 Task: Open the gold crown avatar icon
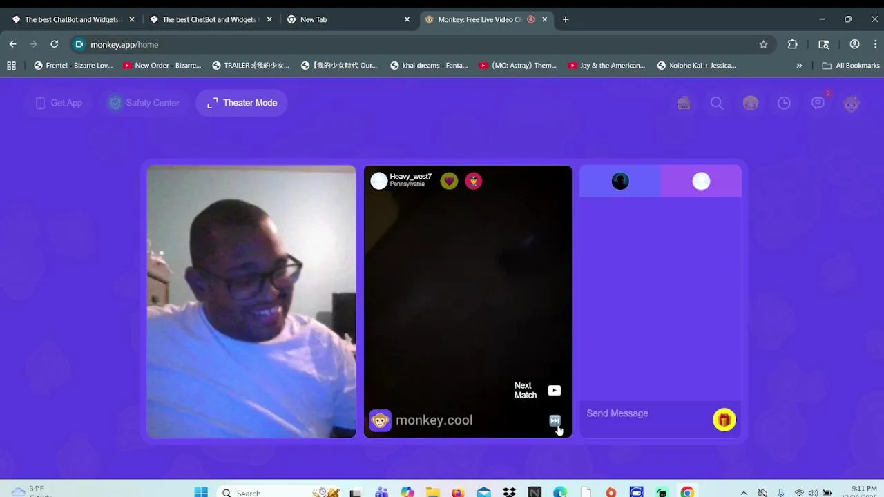click(x=751, y=103)
